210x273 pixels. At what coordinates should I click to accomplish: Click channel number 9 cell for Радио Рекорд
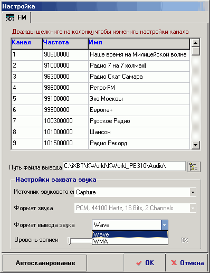[27, 144]
